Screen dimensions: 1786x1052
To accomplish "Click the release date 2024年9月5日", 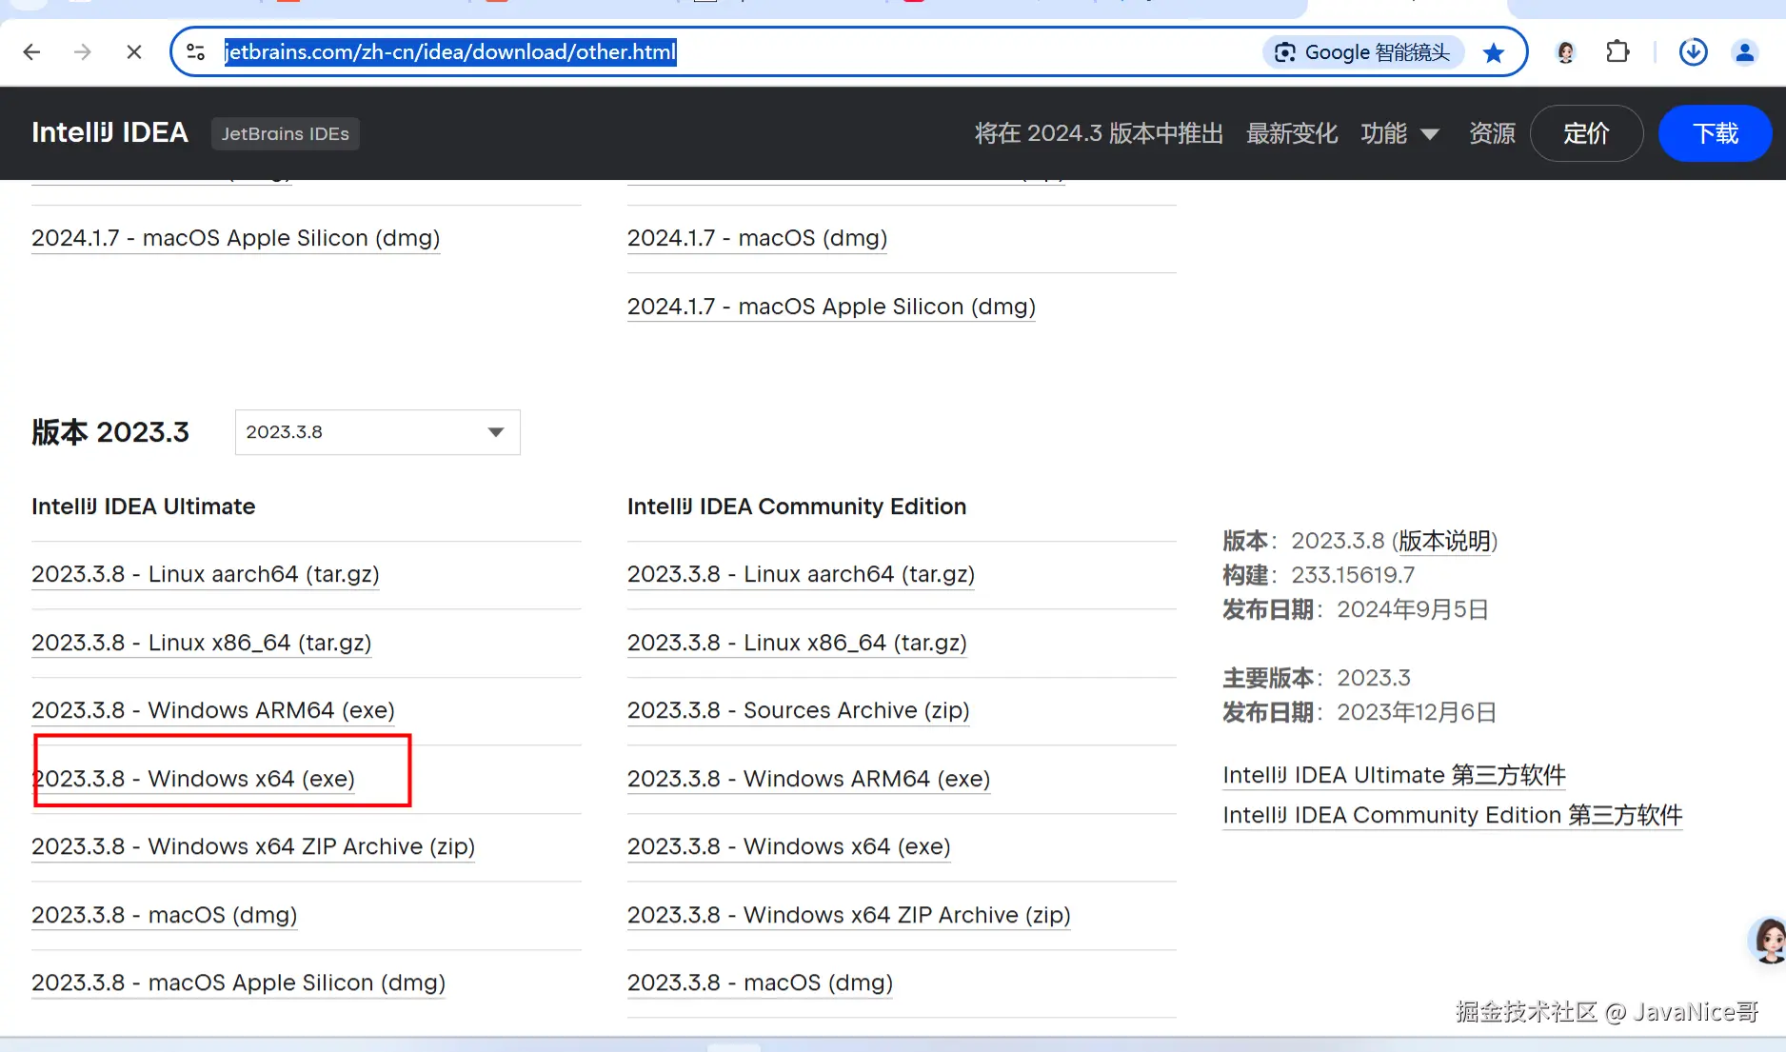I will [x=1413, y=609].
